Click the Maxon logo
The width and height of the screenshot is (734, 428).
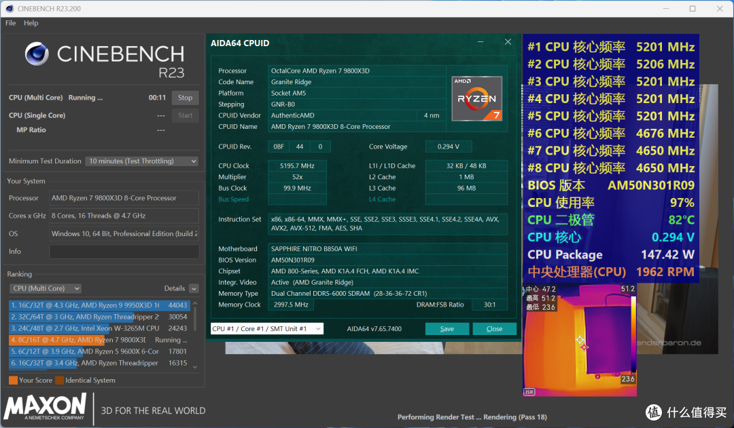pyautogui.click(x=46, y=406)
